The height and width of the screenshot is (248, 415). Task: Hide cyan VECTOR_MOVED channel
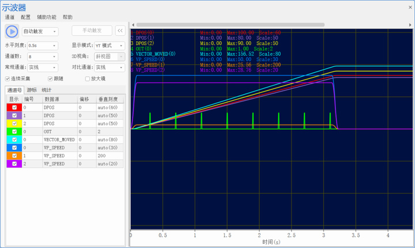[14, 140]
